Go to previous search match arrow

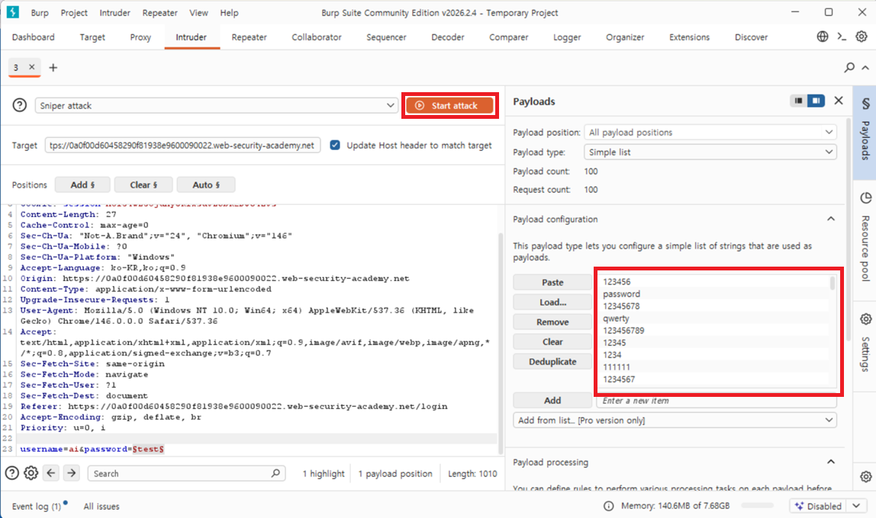[51, 473]
